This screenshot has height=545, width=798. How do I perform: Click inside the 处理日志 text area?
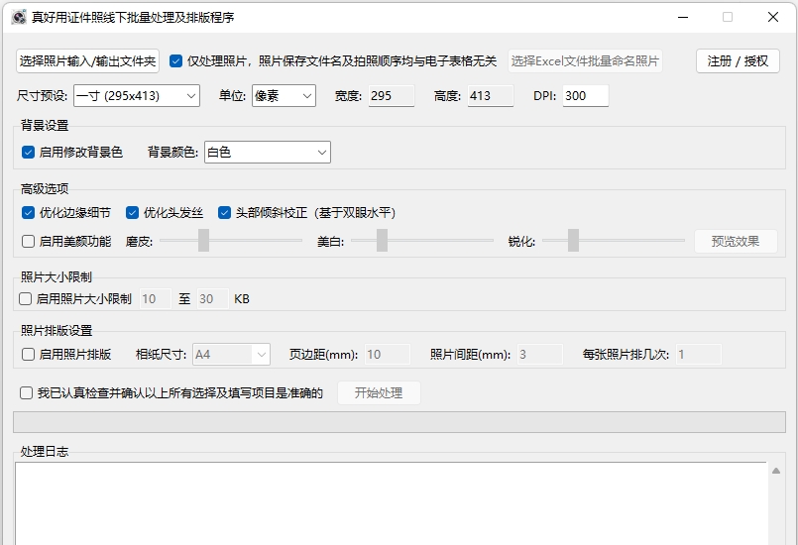[x=391, y=503]
